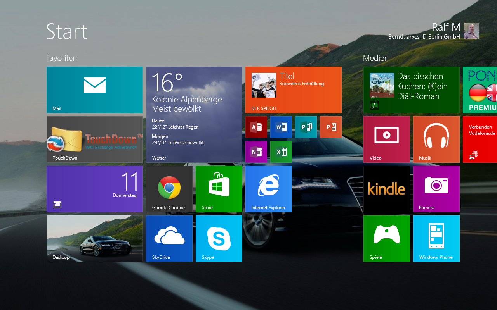Open the Video tile
The height and width of the screenshot is (310, 497).
tap(387, 139)
